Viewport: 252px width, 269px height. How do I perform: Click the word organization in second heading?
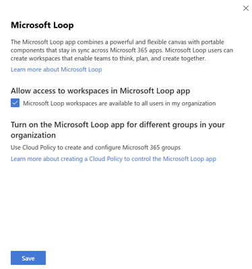click(x=33, y=135)
